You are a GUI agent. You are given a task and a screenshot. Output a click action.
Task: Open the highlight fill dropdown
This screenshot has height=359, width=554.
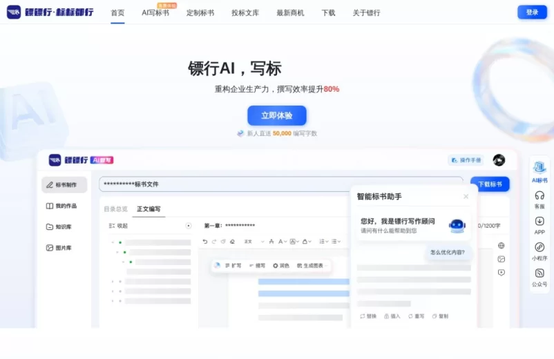point(307,242)
